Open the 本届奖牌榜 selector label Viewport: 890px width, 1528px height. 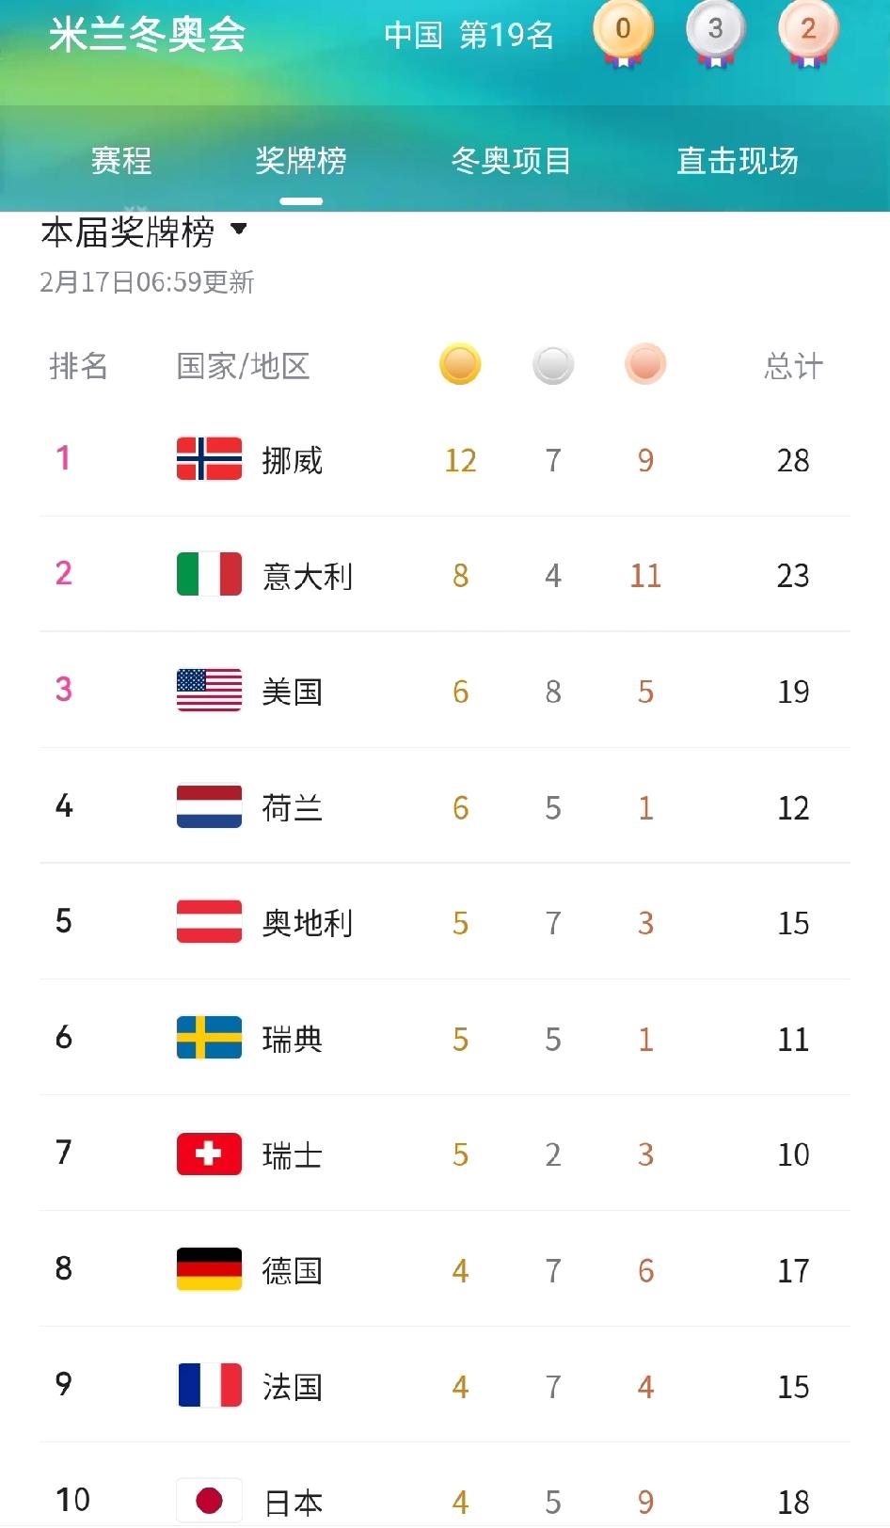click(x=128, y=231)
